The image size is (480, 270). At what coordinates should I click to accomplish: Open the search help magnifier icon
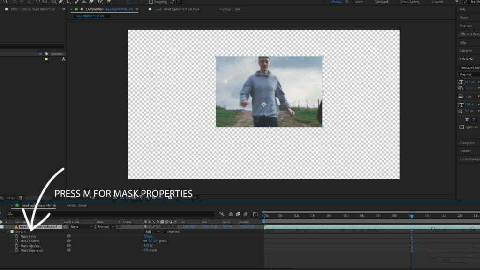[x=465, y=2]
